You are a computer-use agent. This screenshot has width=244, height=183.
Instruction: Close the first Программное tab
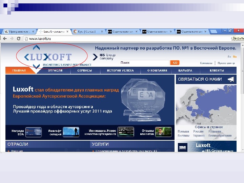pos(33,32)
